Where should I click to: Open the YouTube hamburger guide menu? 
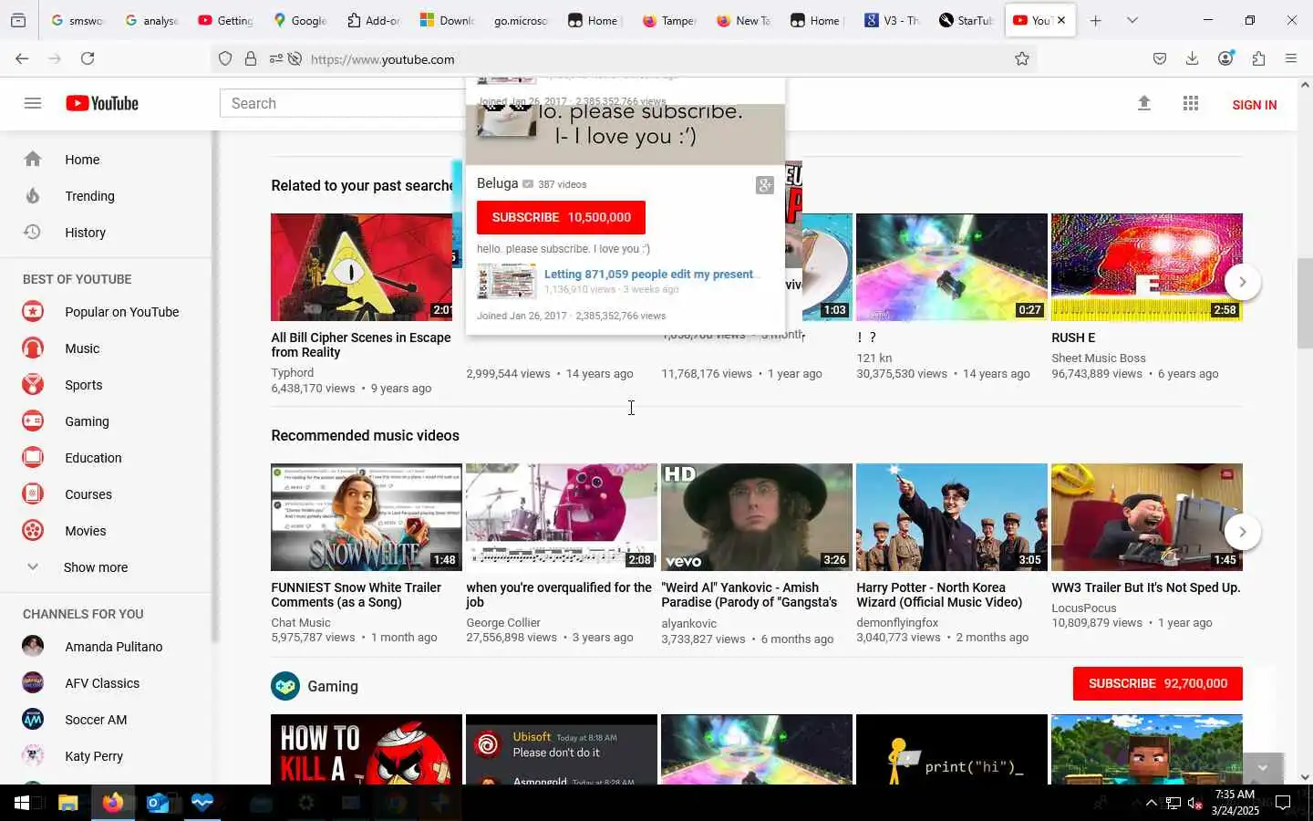click(33, 103)
